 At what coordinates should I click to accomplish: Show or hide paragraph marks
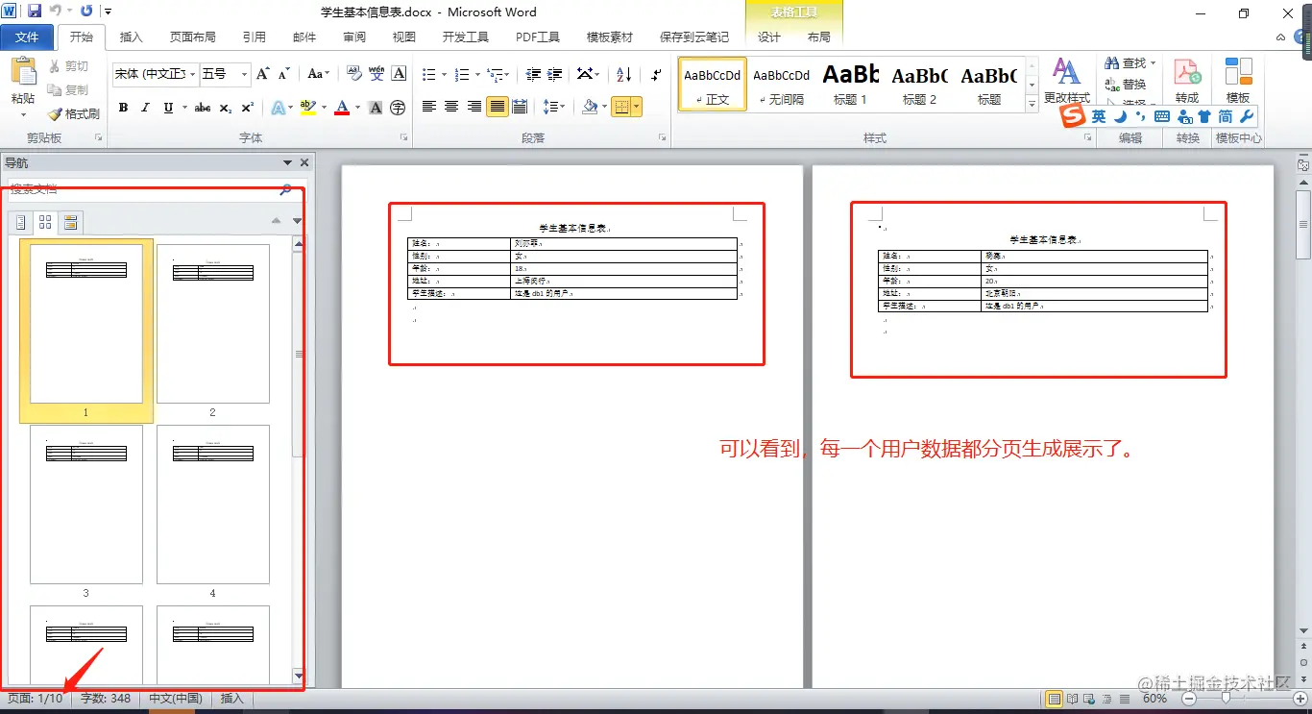pos(656,74)
